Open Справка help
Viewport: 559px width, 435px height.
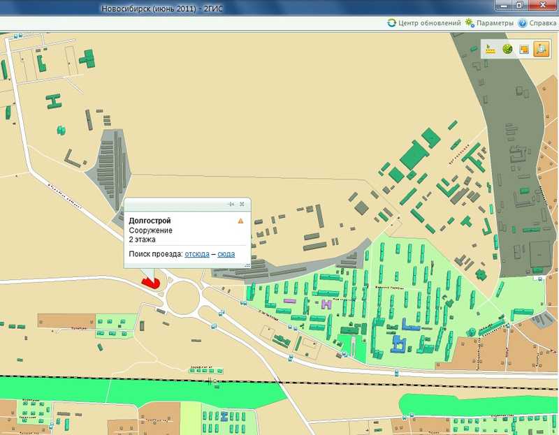pos(537,23)
